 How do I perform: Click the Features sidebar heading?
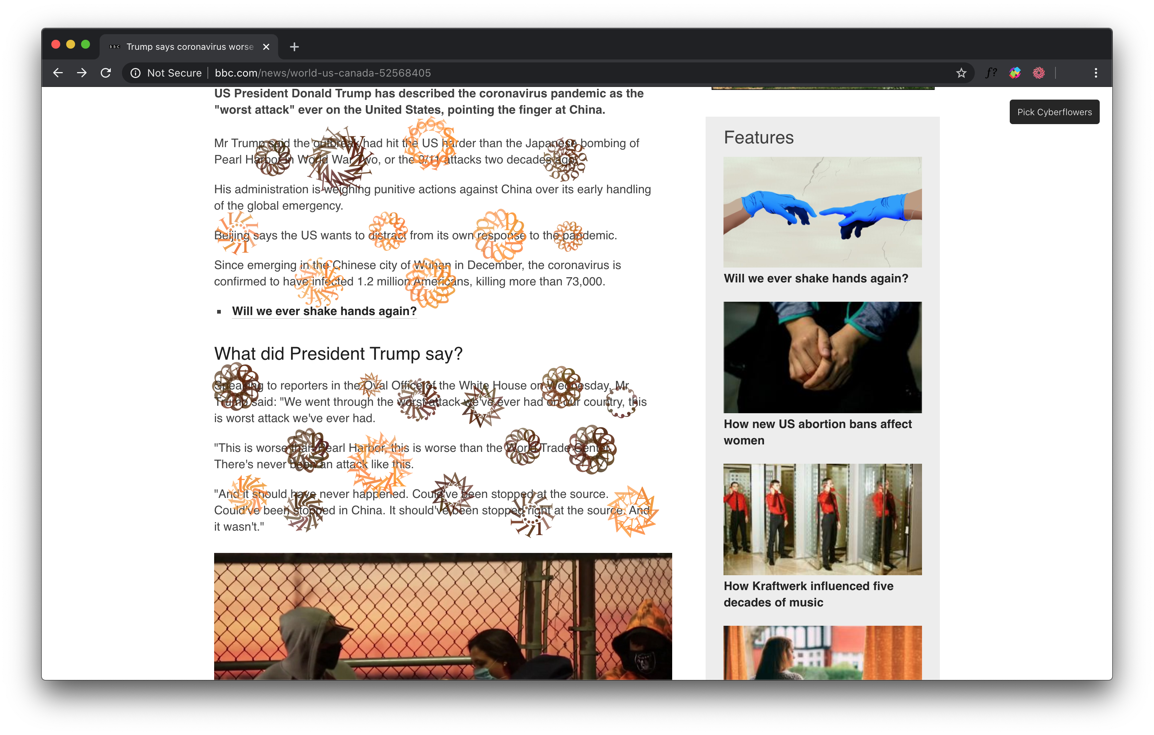point(759,137)
